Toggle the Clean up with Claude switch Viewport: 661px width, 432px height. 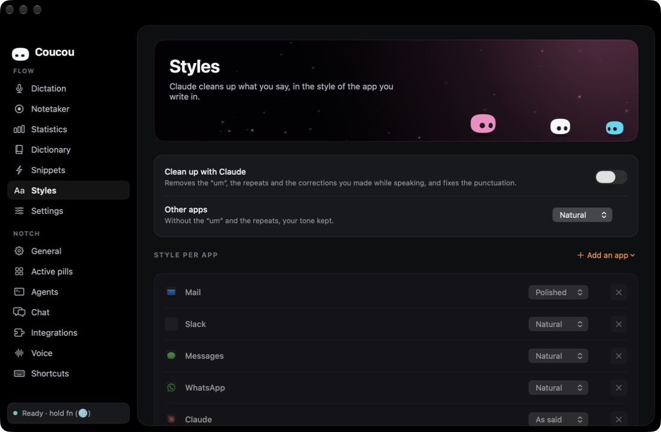click(611, 177)
